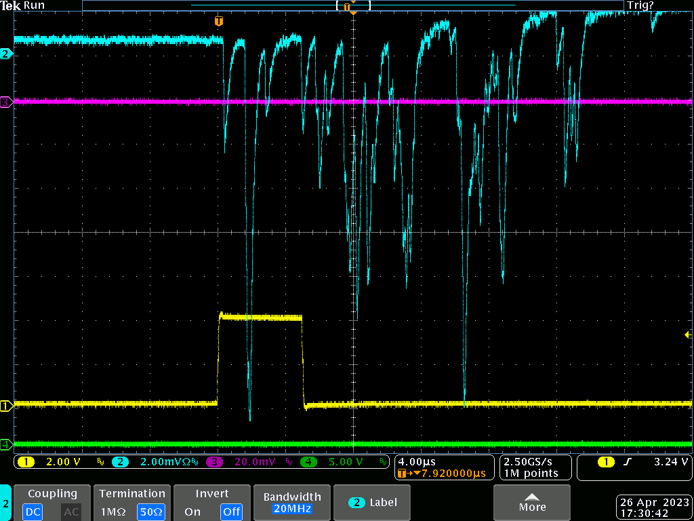
Task: Click the orange trigger position marker T
Action: [218, 22]
